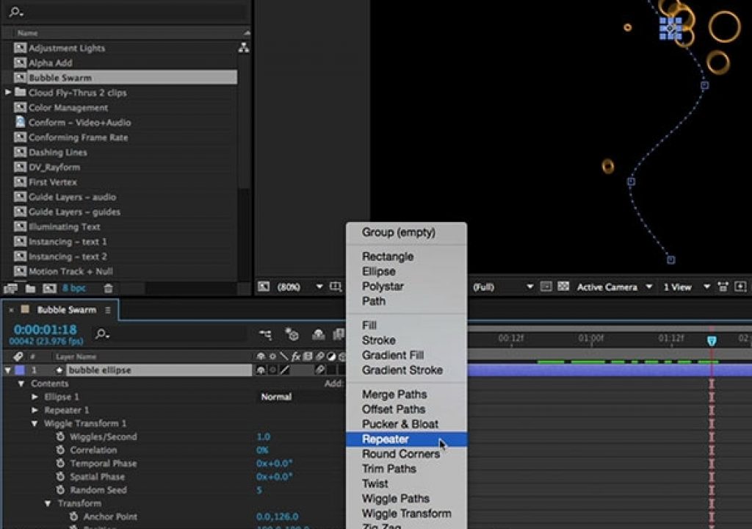Toggle shy switch on bubble ellipse layer

261,370
